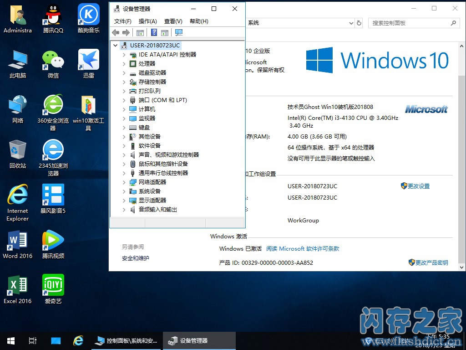Click the Forward arrow in Device Manager toolbar
This screenshot has width=466, height=350.
point(126,33)
